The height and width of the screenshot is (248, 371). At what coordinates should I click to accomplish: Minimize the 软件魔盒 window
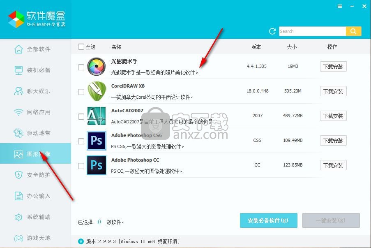tap(352, 7)
